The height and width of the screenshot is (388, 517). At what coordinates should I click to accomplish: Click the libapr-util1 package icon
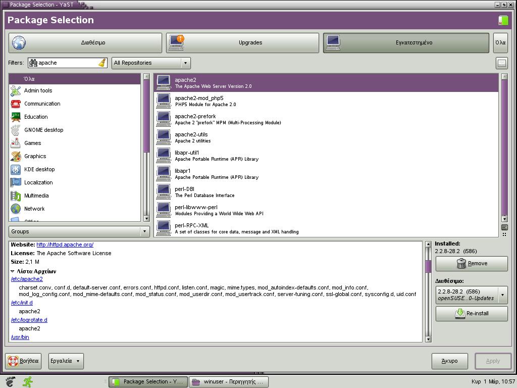164,156
